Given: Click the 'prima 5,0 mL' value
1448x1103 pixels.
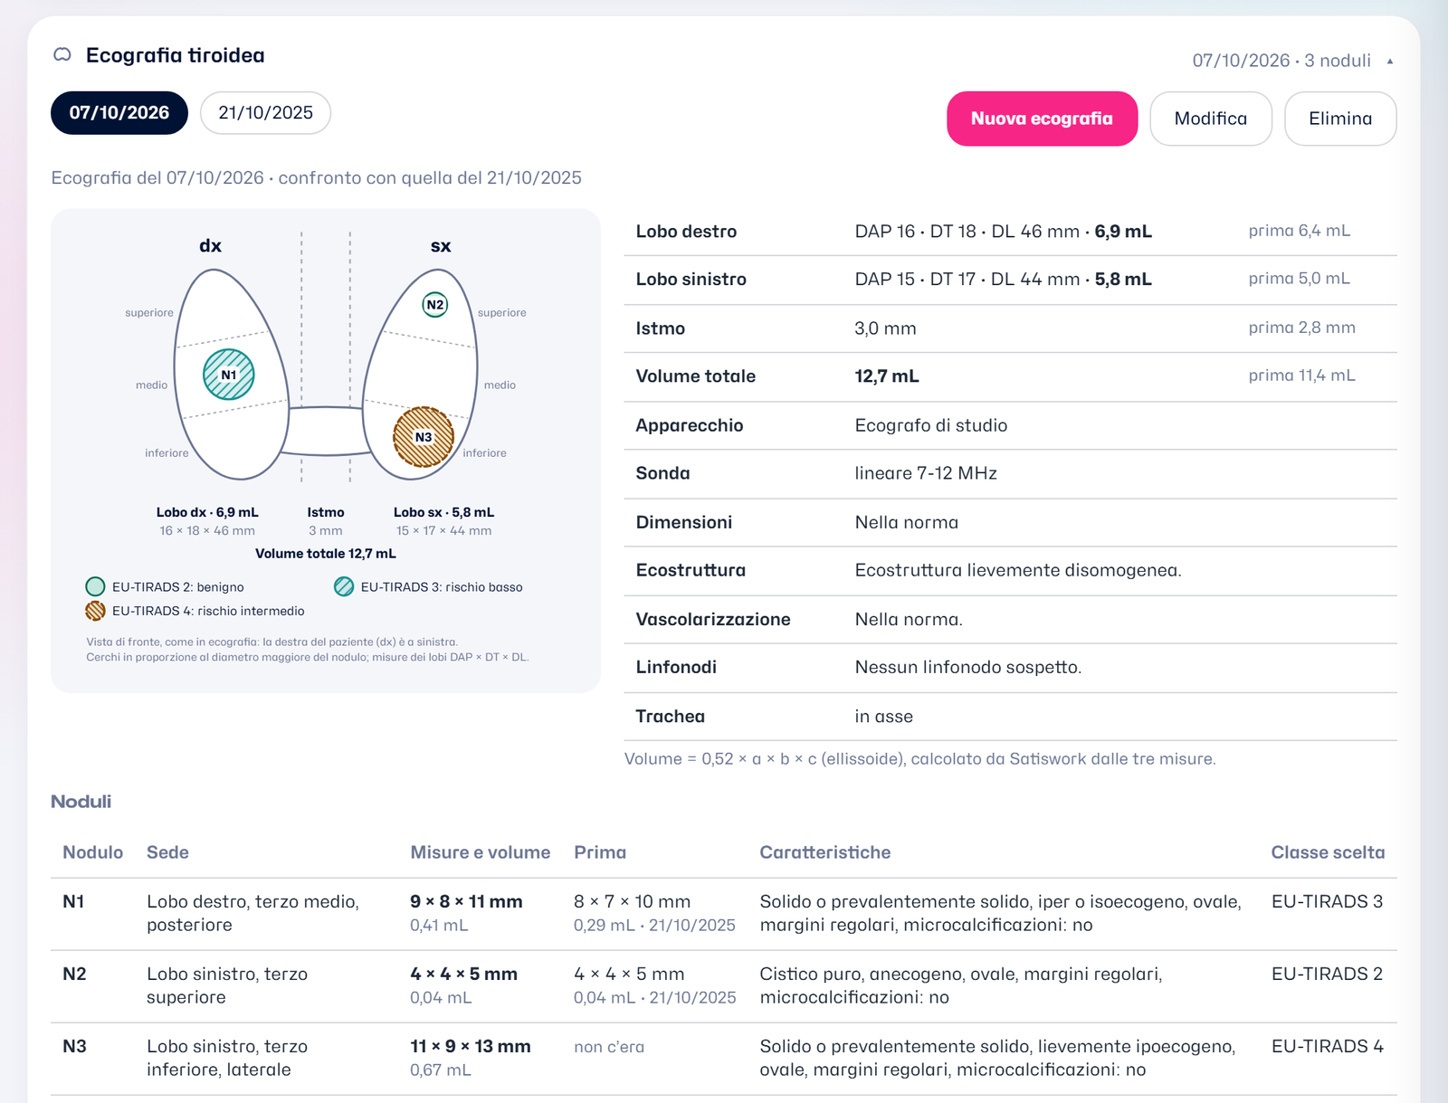Looking at the screenshot, I should 1299,279.
